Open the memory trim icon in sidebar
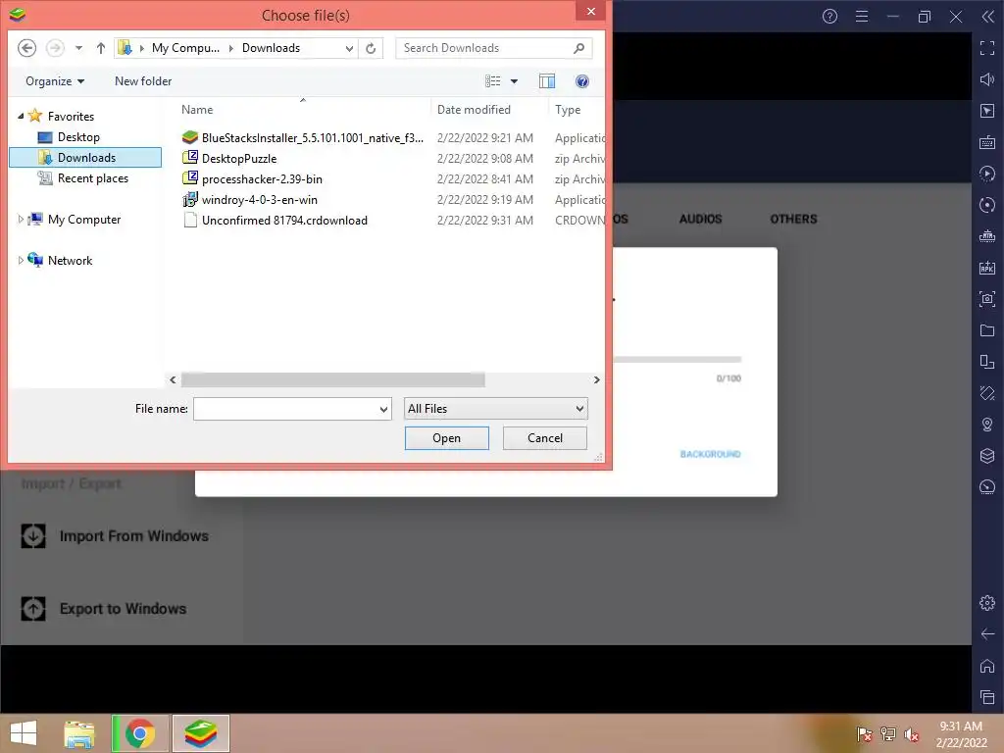This screenshot has width=1004, height=753. tap(986, 236)
